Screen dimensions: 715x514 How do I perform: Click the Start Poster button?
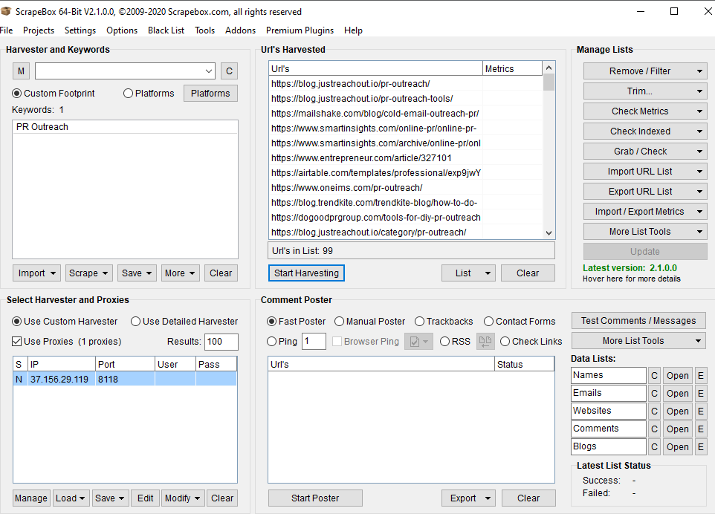tap(315, 498)
